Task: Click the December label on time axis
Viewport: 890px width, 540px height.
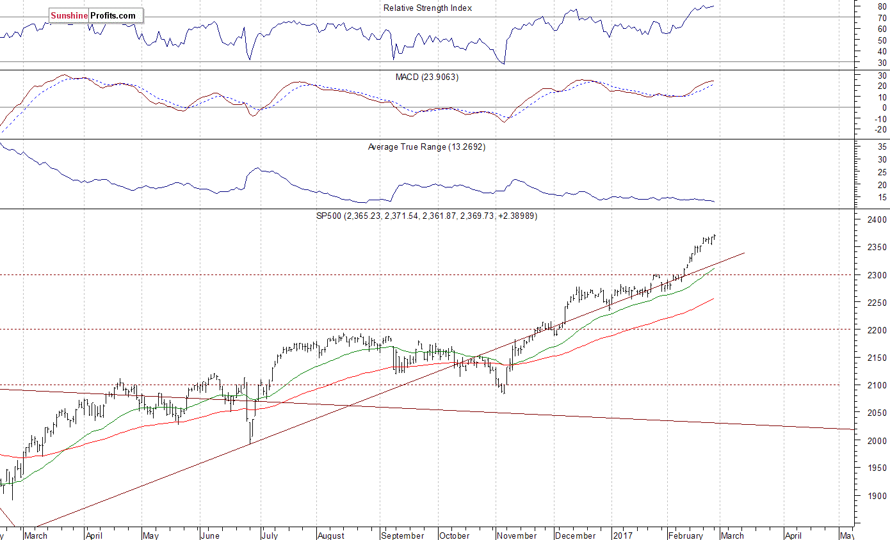Action: point(576,536)
